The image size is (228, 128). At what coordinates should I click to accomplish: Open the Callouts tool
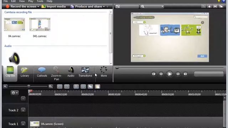point(42,72)
